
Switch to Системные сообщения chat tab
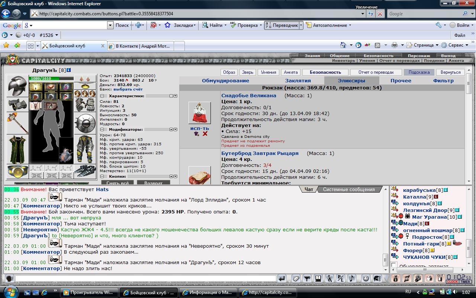(x=349, y=189)
